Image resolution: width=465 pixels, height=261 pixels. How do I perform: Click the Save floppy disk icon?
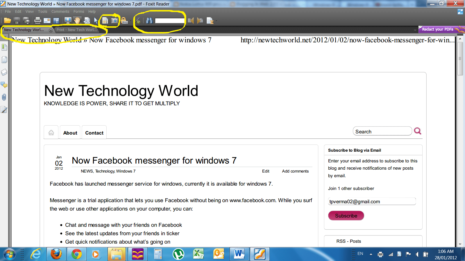[x=17, y=21]
